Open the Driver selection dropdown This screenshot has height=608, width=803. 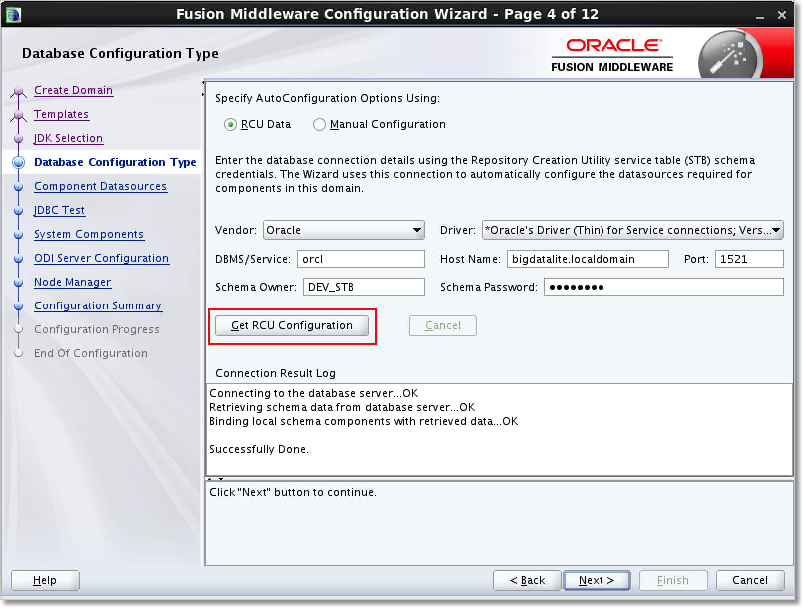click(x=776, y=230)
